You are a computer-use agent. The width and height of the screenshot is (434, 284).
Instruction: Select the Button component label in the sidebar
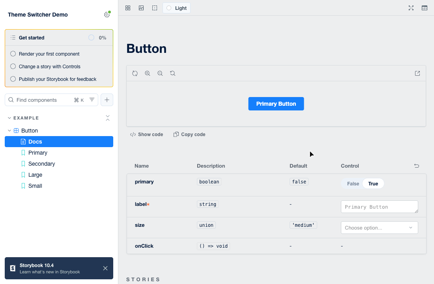coord(30,131)
